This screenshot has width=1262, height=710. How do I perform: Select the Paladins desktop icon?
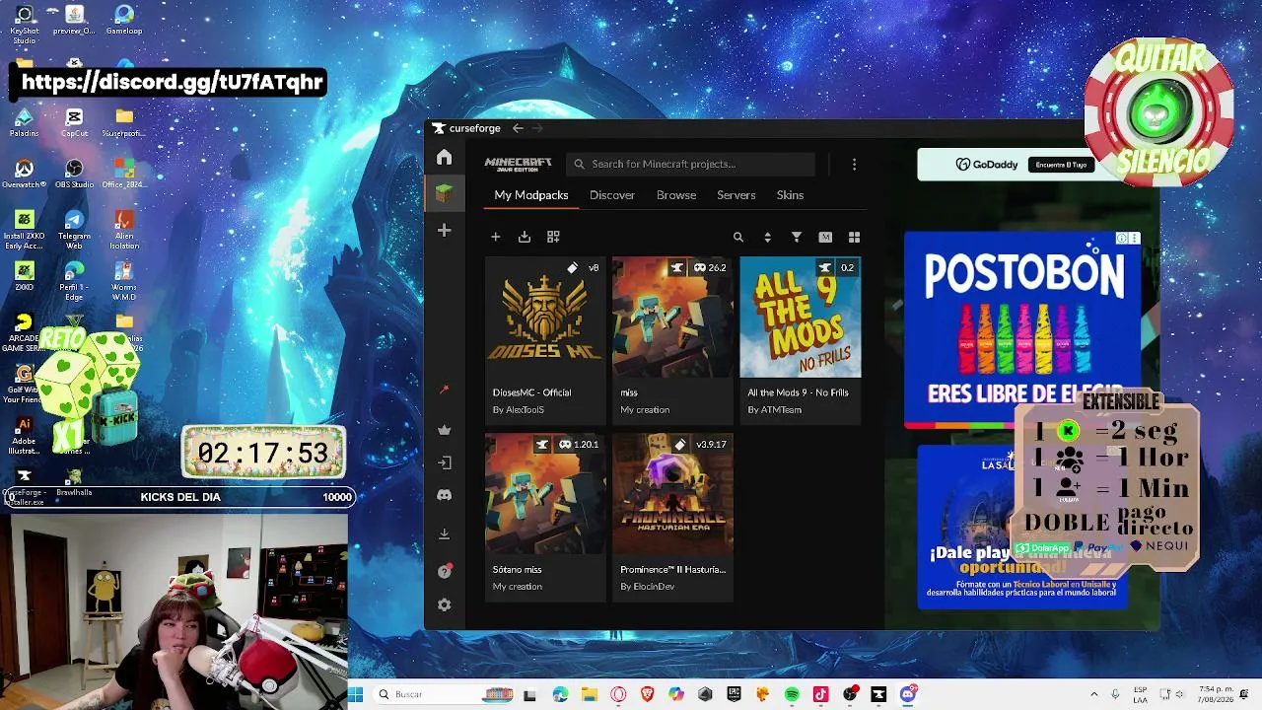[x=25, y=123]
